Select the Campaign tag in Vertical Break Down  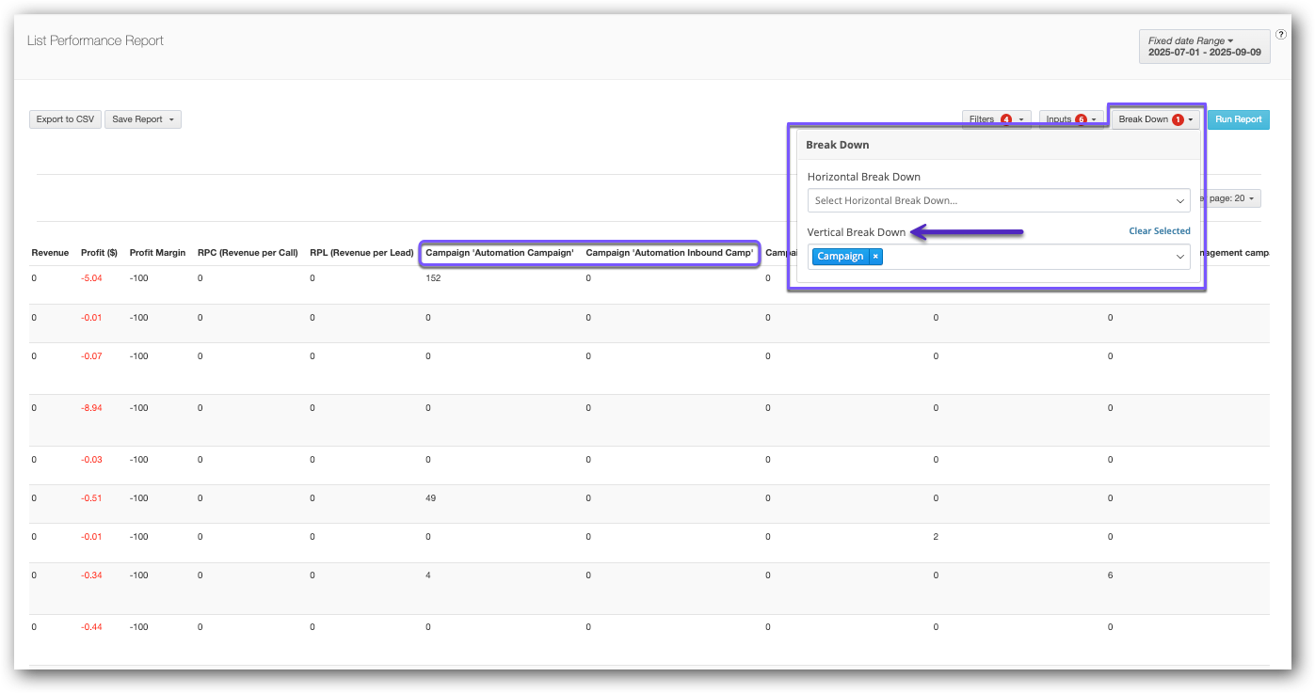[x=840, y=257]
